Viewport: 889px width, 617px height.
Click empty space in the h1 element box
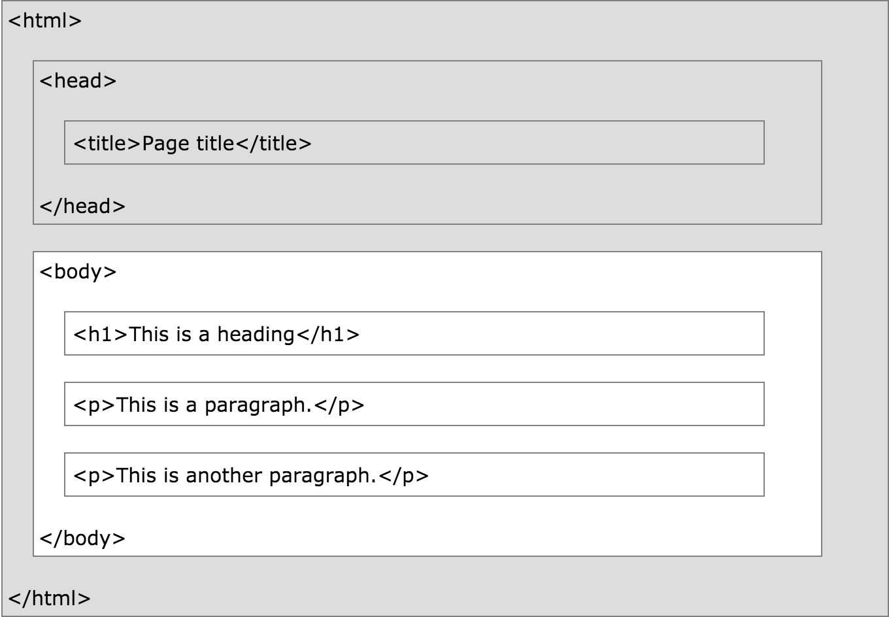tap(562, 333)
